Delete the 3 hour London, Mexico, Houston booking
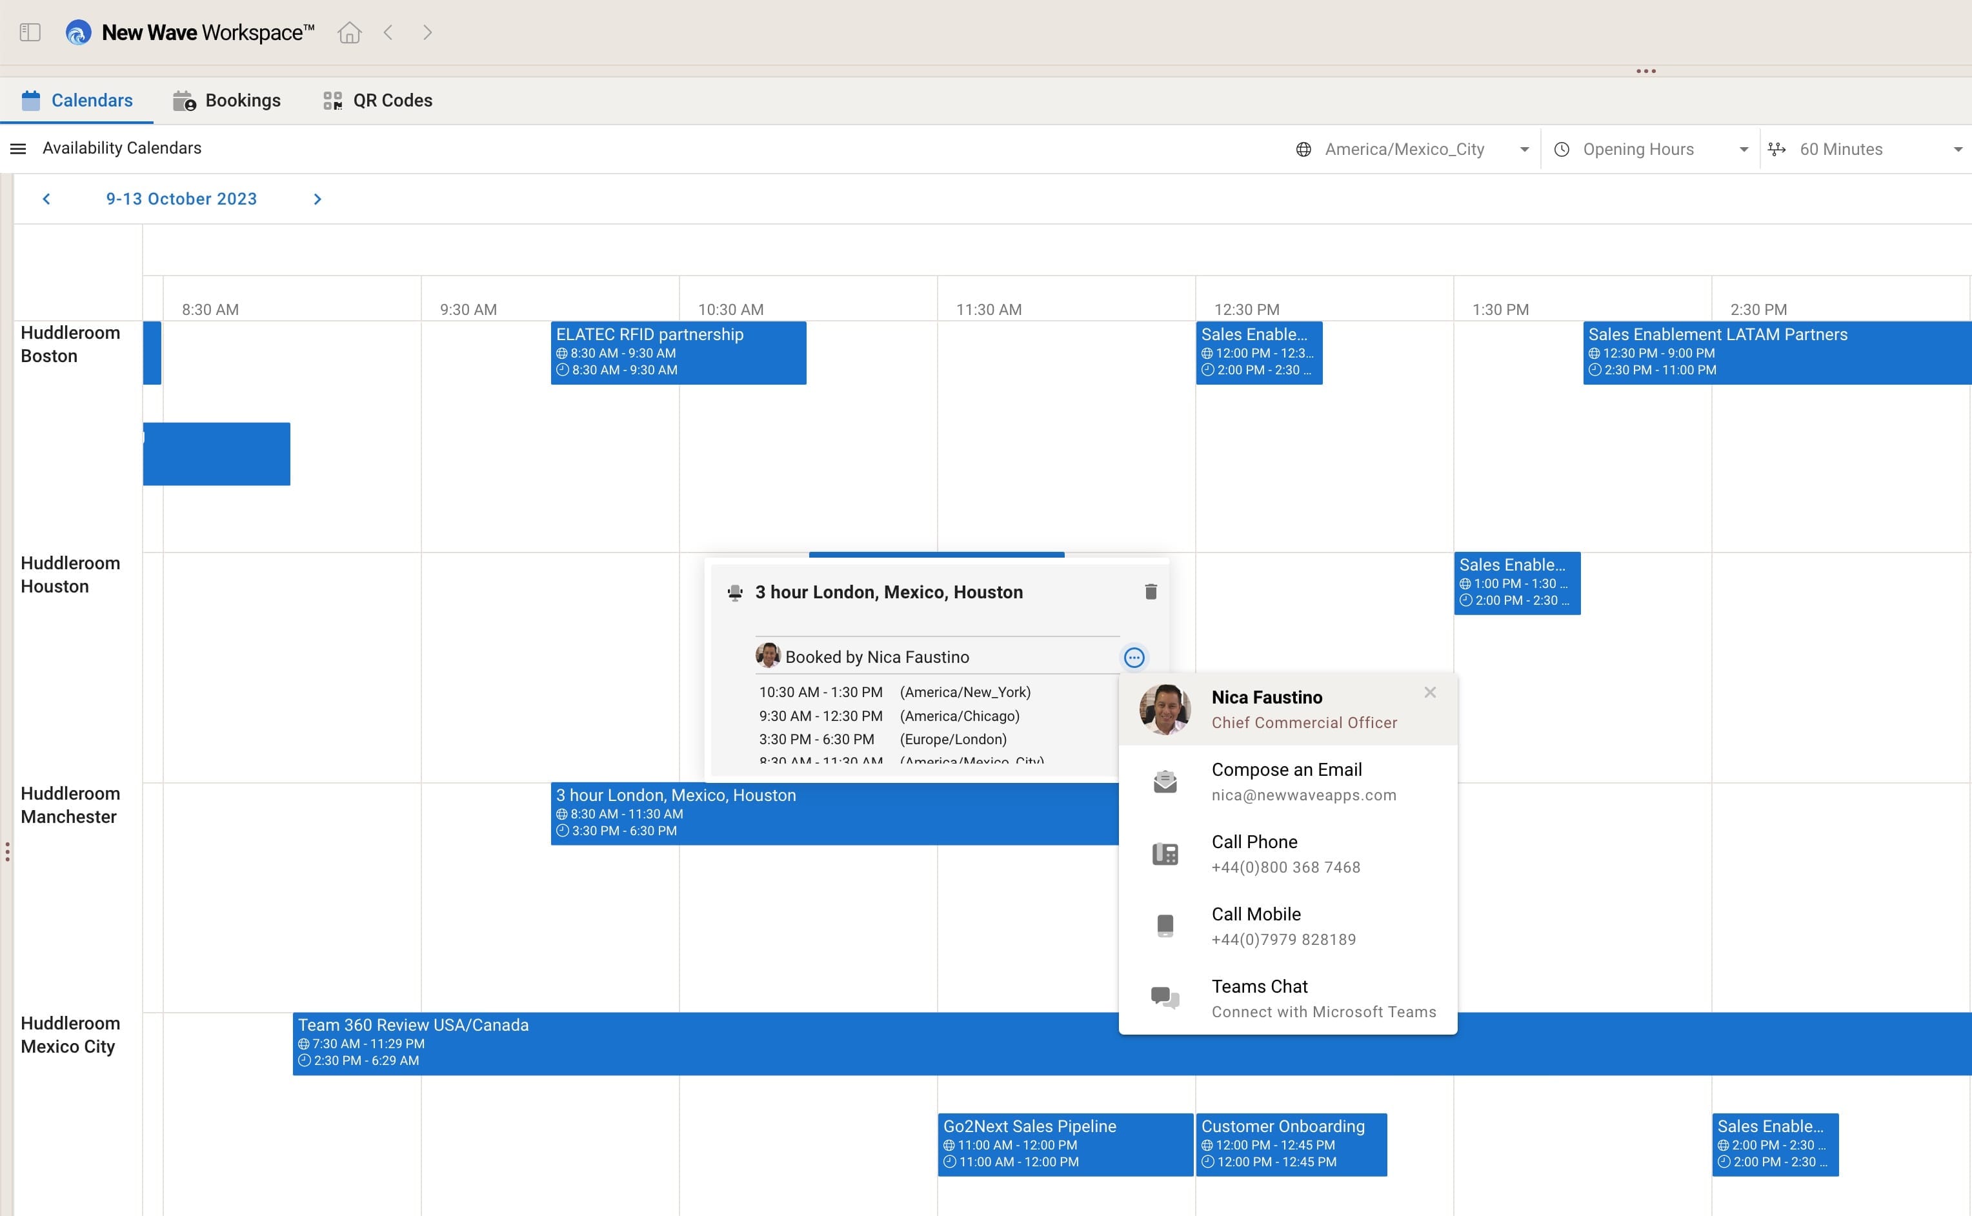 pos(1150,591)
